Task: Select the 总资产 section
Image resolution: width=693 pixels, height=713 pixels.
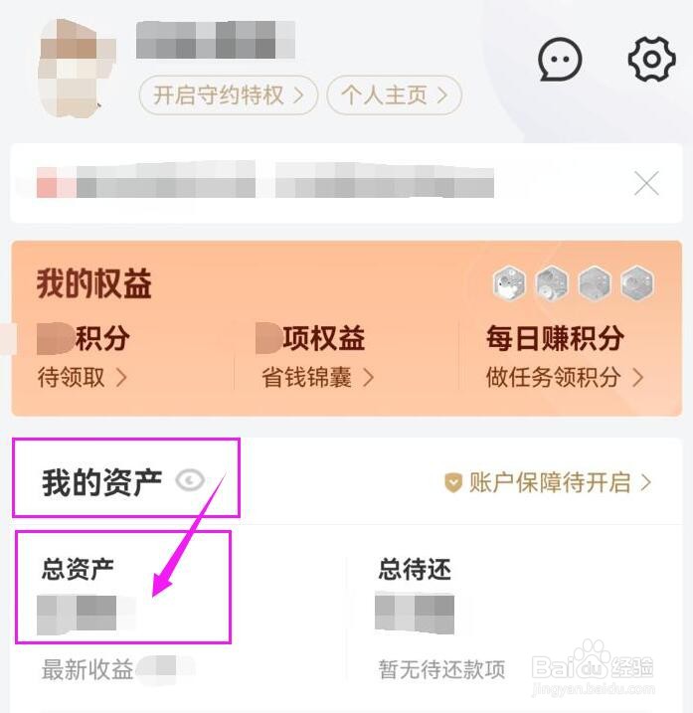Action: (123, 587)
